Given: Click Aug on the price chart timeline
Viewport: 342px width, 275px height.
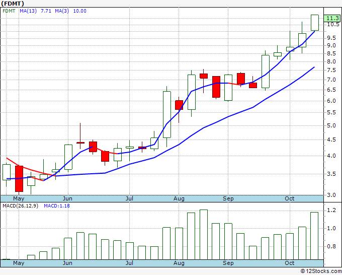Looking at the screenshot, I should 179,199.
